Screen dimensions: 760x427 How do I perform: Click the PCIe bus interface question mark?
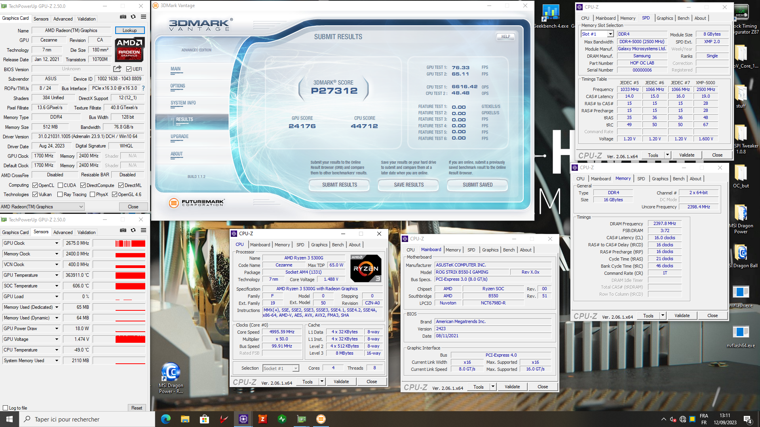(x=143, y=88)
